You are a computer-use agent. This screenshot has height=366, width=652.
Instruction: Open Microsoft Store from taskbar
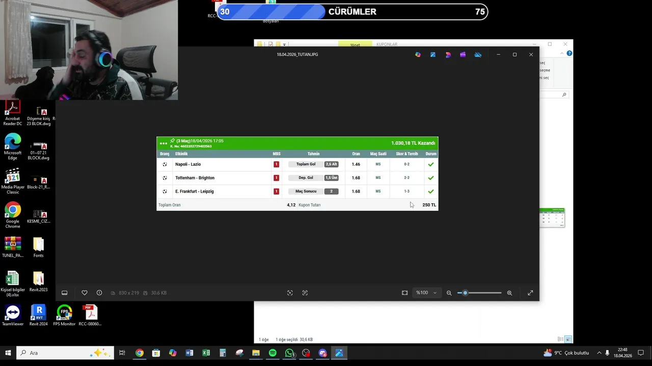tap(156, 353)
